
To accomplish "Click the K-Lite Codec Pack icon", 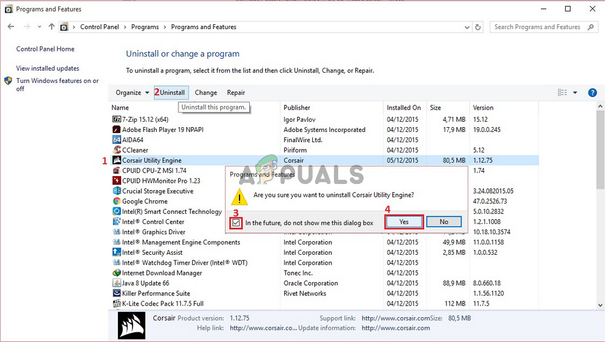I will (117, 303).
